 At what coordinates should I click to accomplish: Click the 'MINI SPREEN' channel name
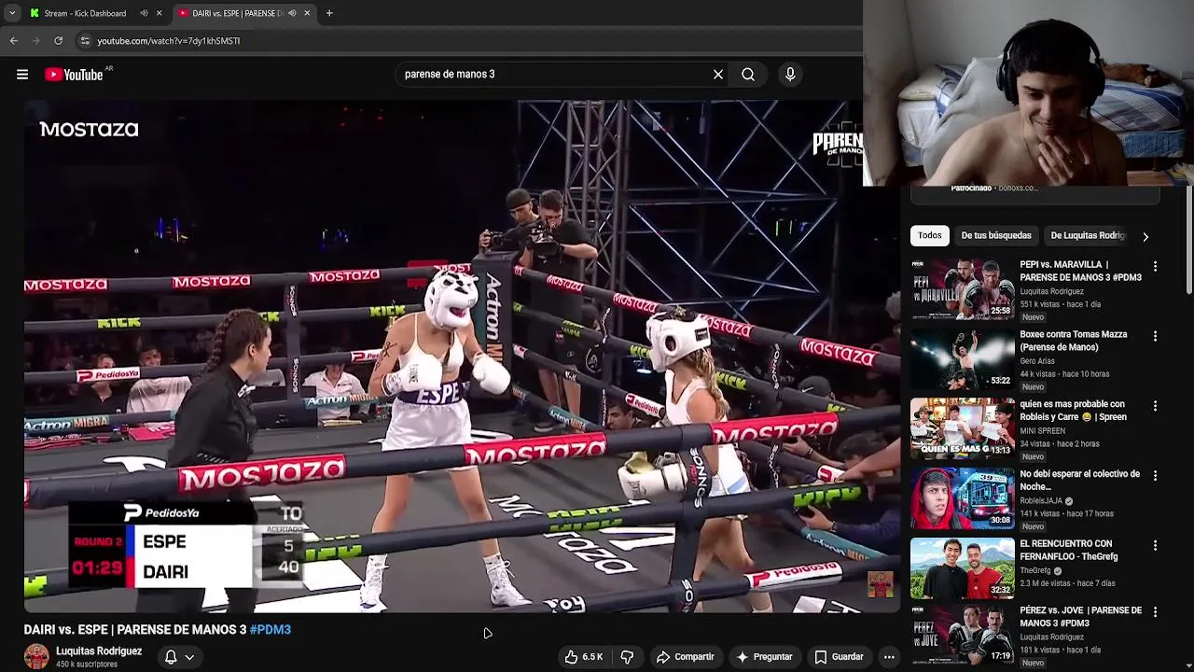point(1042,431)
